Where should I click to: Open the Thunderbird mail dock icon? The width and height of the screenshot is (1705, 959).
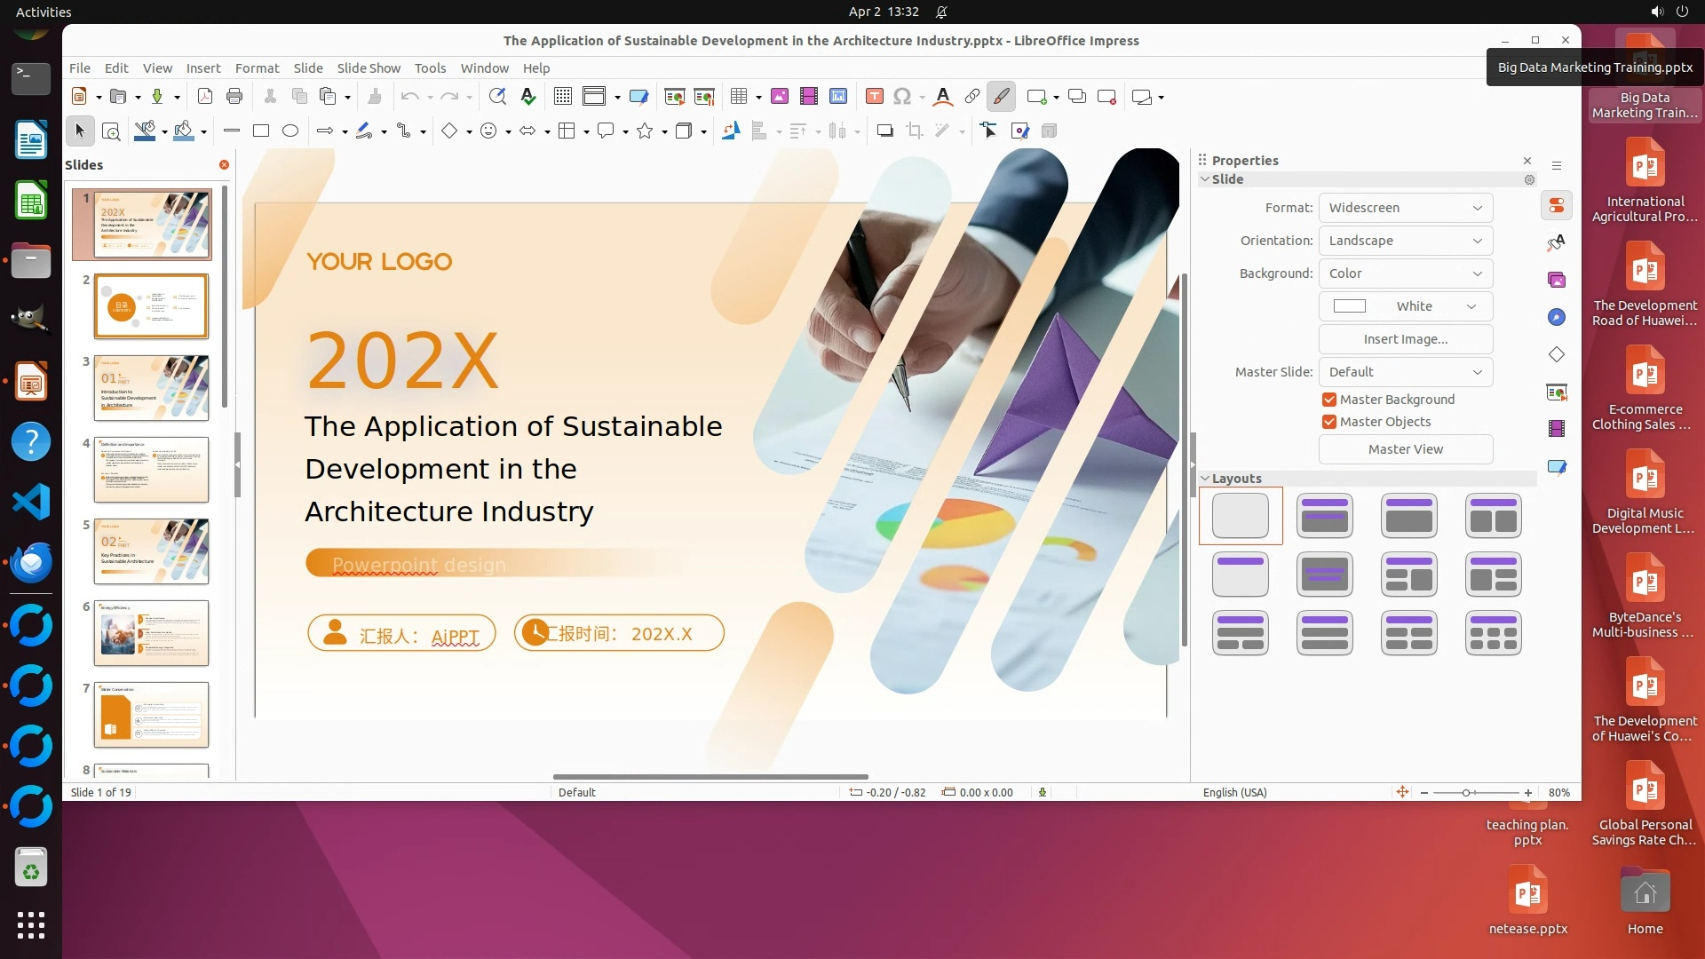pyautogui.click(x=31, y=562)
